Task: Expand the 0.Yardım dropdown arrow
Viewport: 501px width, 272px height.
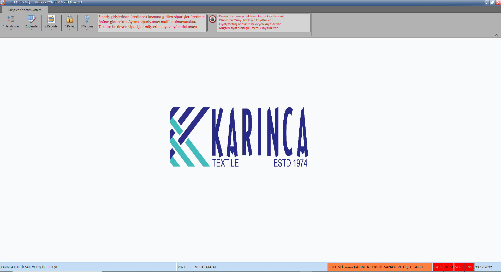Action: (x=87, y=30)
